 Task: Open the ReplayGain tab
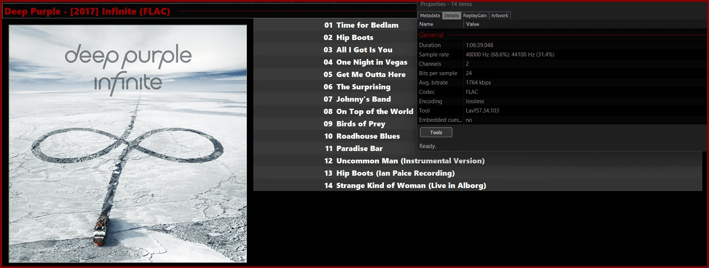[x=475, y=15]
